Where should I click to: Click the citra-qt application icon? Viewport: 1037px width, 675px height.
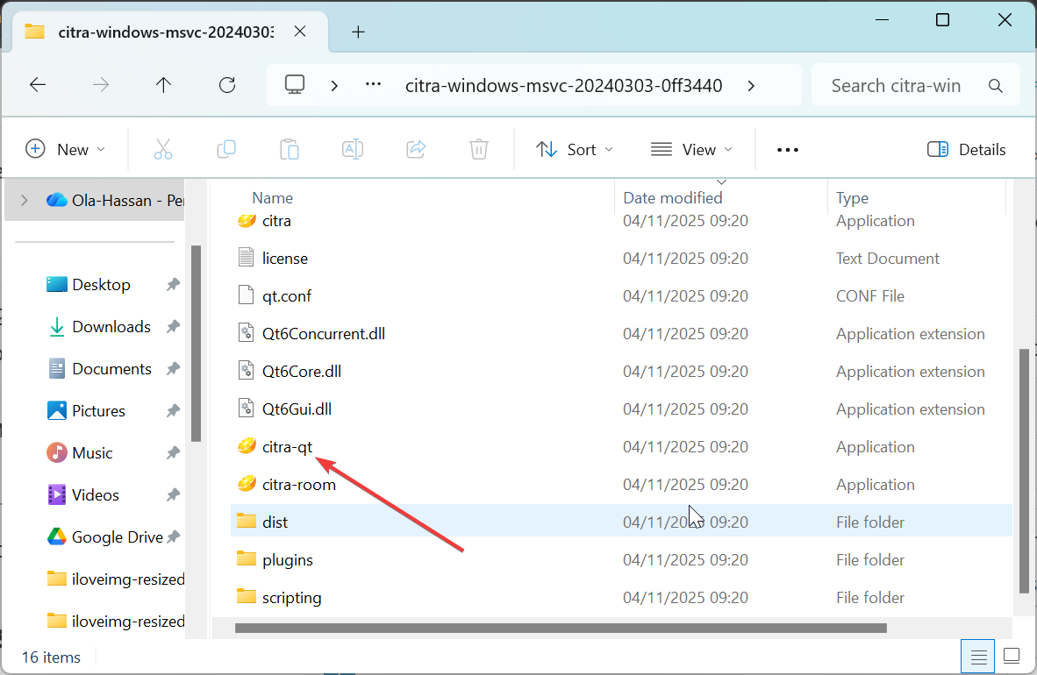[x=246, y=446]
